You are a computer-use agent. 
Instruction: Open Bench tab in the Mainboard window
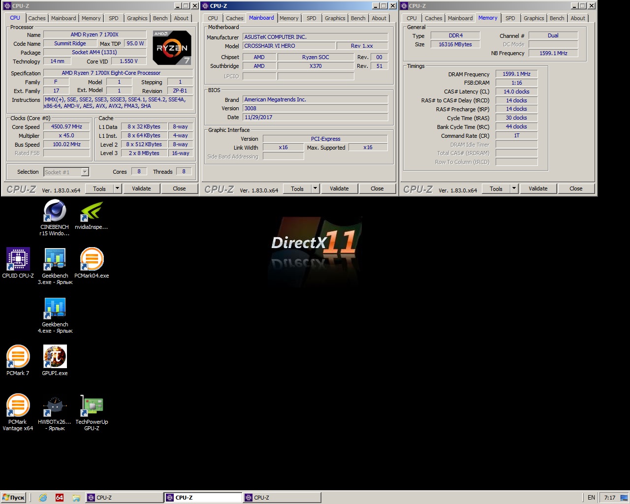[358, 18]
